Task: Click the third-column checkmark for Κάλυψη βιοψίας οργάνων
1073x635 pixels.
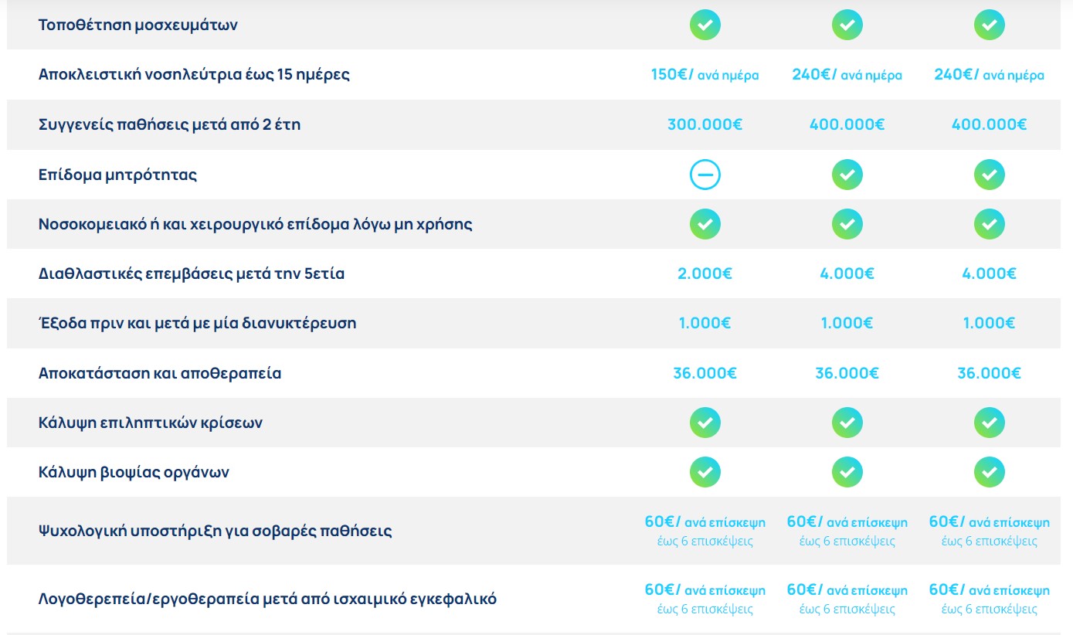Action: tap(989, 473)
